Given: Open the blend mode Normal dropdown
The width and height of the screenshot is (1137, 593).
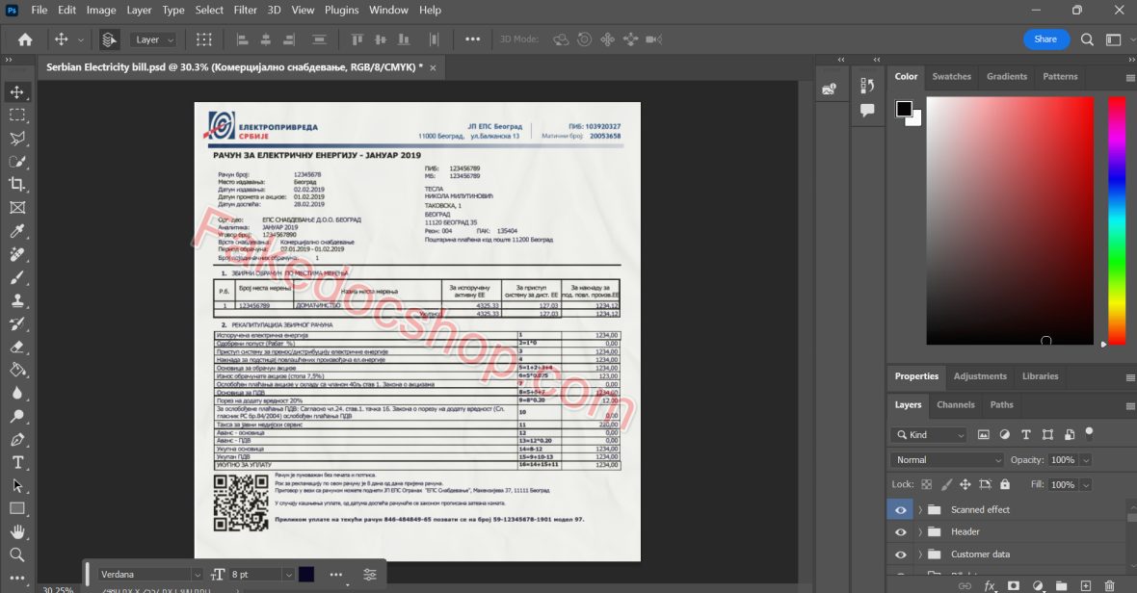Looking at the screenshot, I should tap(946, 460).
